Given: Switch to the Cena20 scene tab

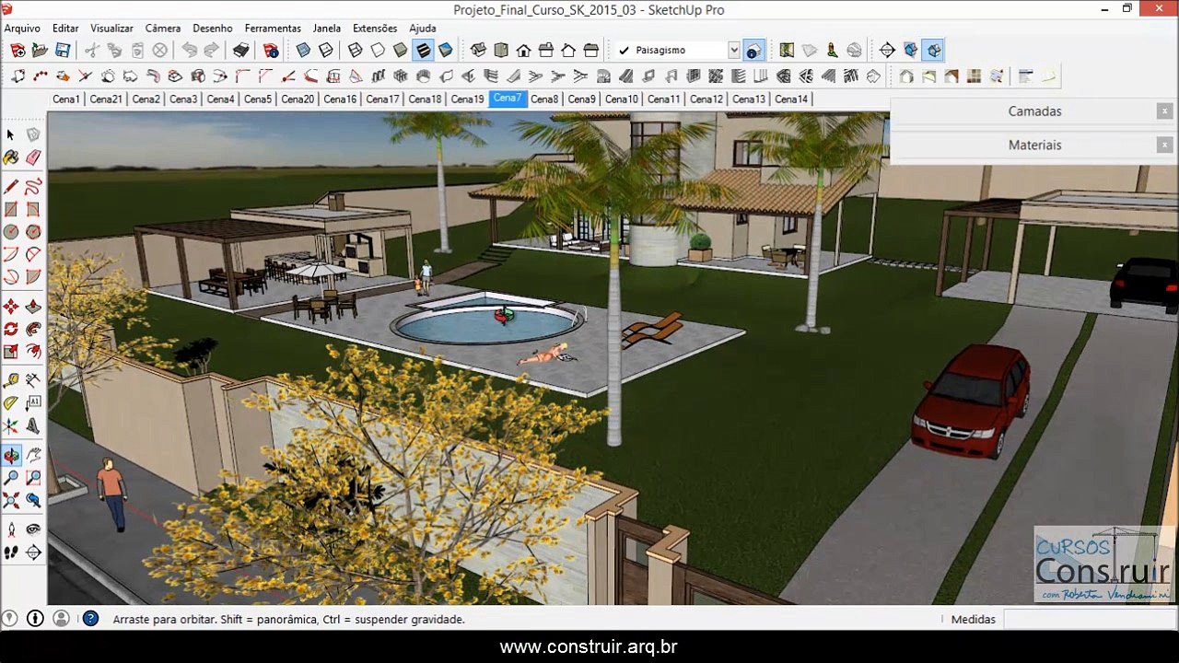Looking at the screenshot, I should pyautogui.click(x=298, y=99).
